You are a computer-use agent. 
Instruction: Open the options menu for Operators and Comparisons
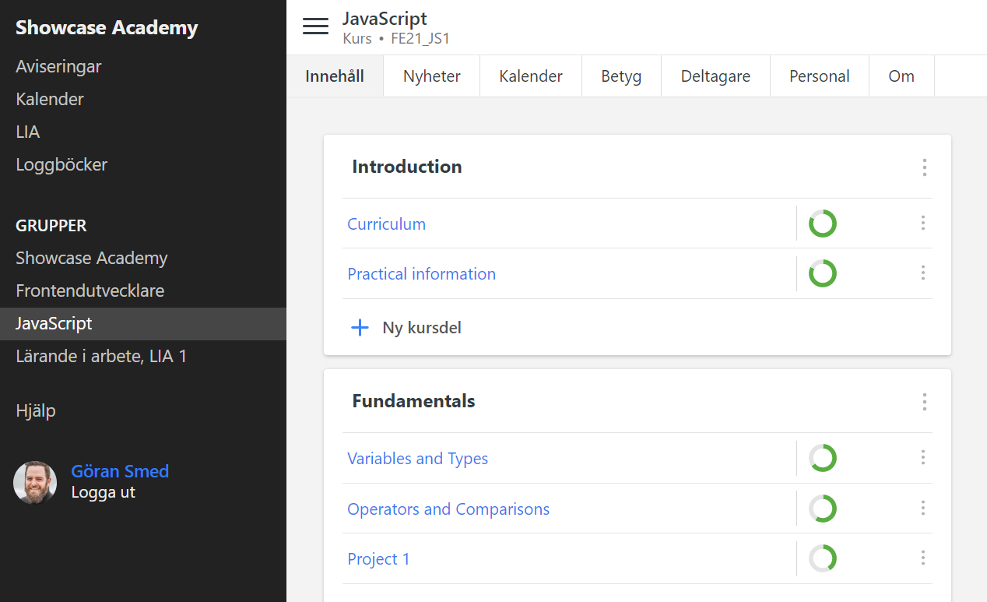pyautogui.click(x=922, y=509)
